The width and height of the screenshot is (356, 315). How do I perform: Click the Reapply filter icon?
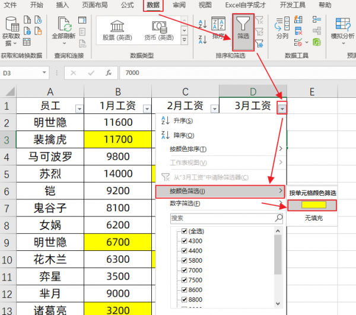point(259,32)
